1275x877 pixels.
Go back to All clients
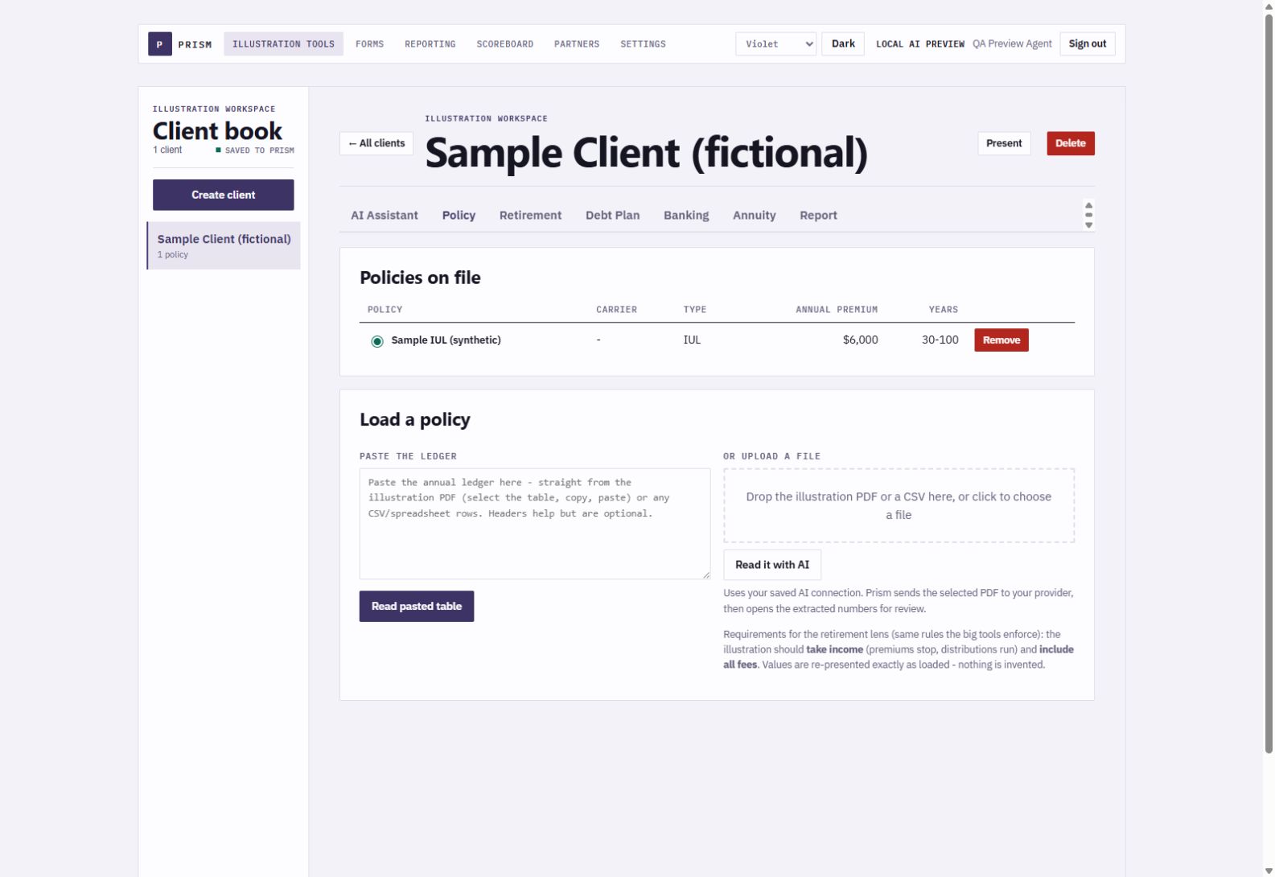tap(376, 143)
